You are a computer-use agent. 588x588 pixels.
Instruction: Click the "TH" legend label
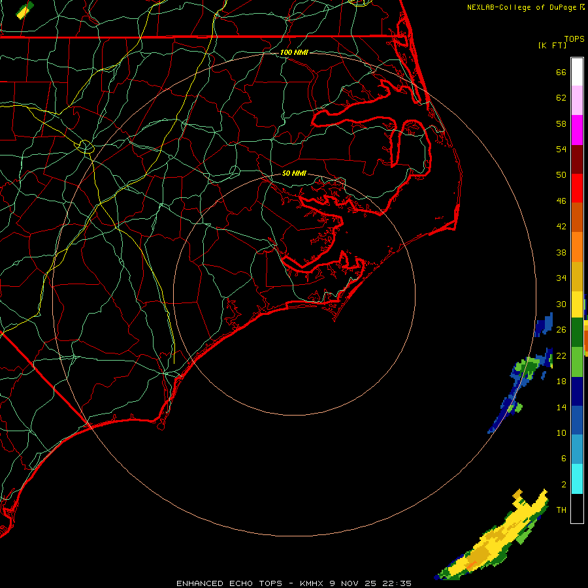pos(561,510)
